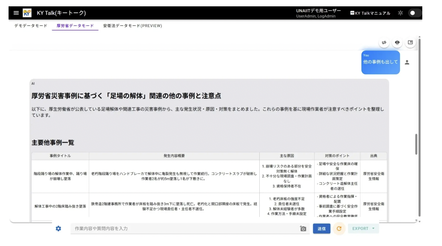Viewport: 442px width, 246px height.
Task: Select the 厚労省データモード tab
Action: (x=75, y=26)
